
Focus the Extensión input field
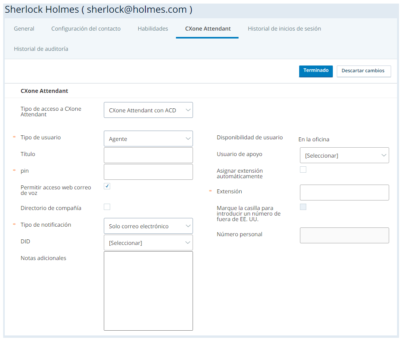(344, 193)
